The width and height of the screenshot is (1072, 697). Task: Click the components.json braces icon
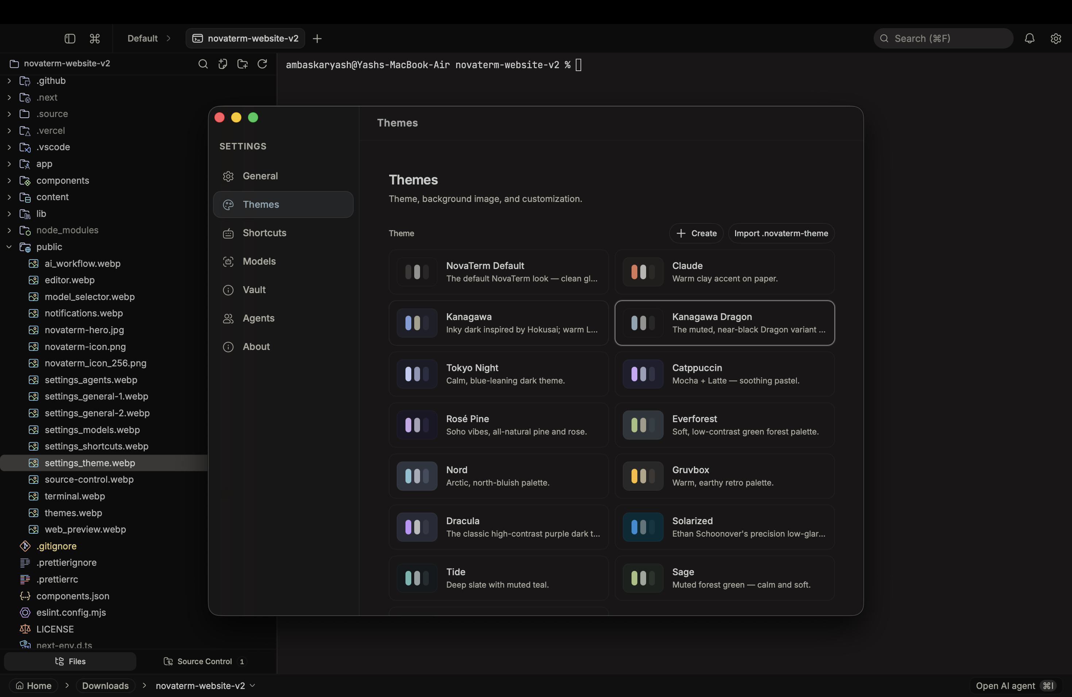tap(25, 596)
